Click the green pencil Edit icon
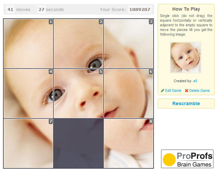218x173 pixels. [x=162, y=90]
